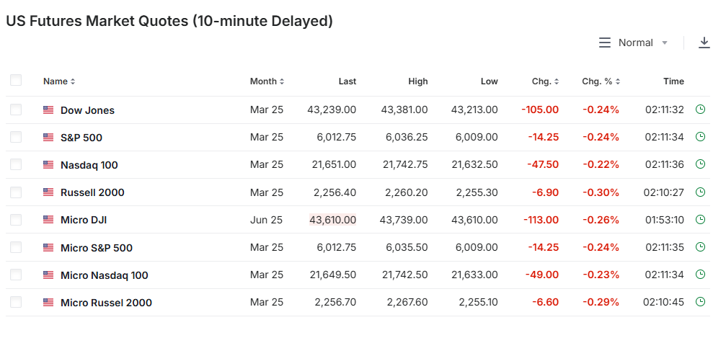
Task: Click the US flag beside Micro S&P 500
Action: click(48, 248)
